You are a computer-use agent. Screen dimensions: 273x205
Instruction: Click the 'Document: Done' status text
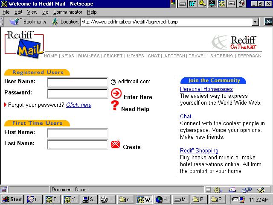tap(69, 190)
